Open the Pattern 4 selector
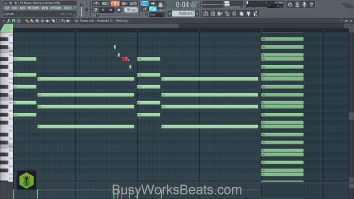This screenshot has width=354, height=199. click(x=183, y=14)
